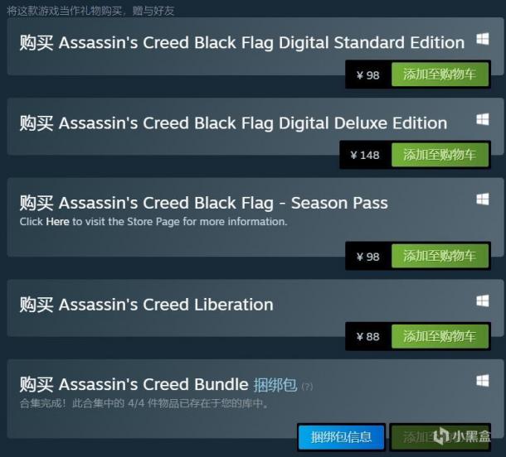Click Windows icon on Deluxe Edition row

tap(482, 120)
